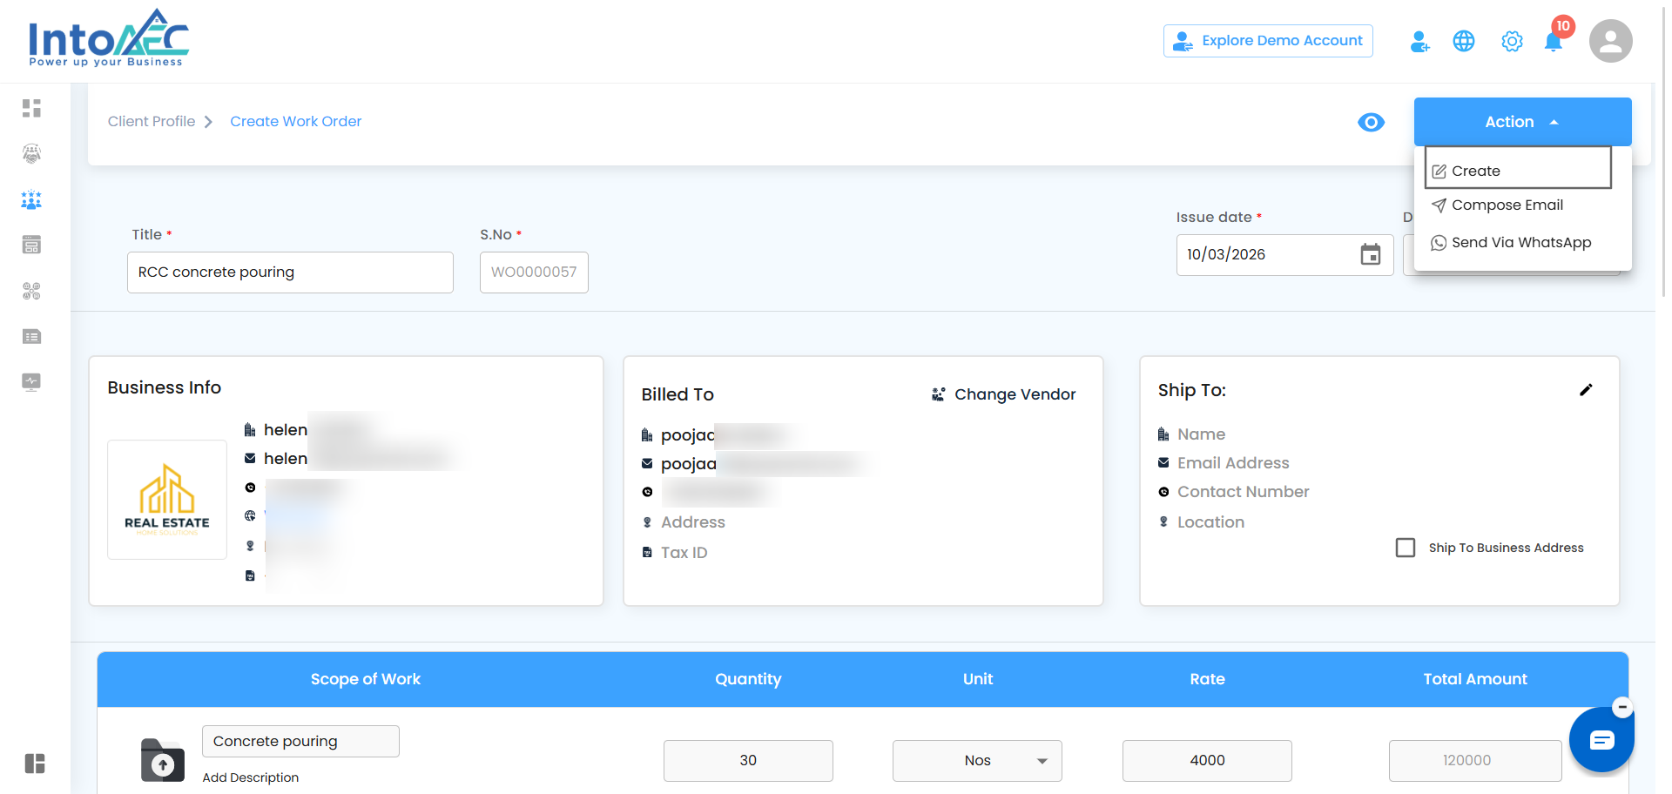Open the user profile avatar
This screenshot has height=794, width=1672.
click(1611, 41)
